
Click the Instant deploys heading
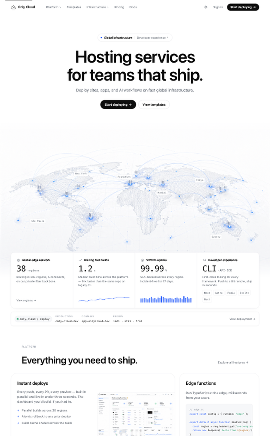coord(32,383)
